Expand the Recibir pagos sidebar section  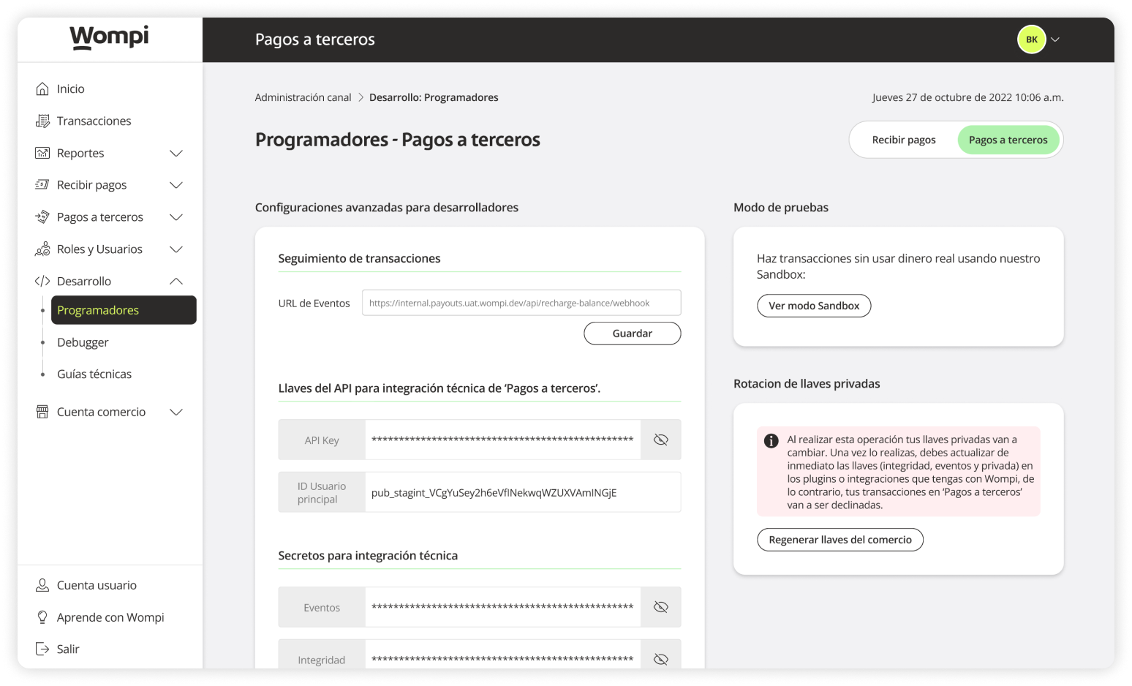click(x=176, y=184)
